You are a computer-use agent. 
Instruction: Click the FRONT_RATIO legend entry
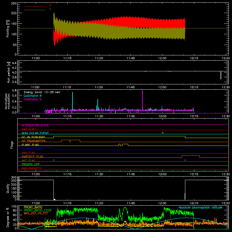[x=33, y=207]
